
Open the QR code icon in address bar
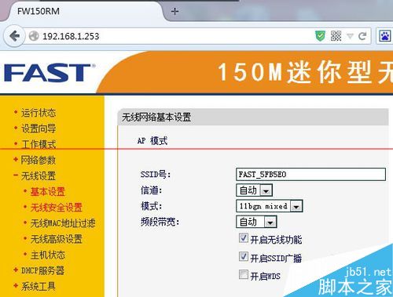pos(336,36)
